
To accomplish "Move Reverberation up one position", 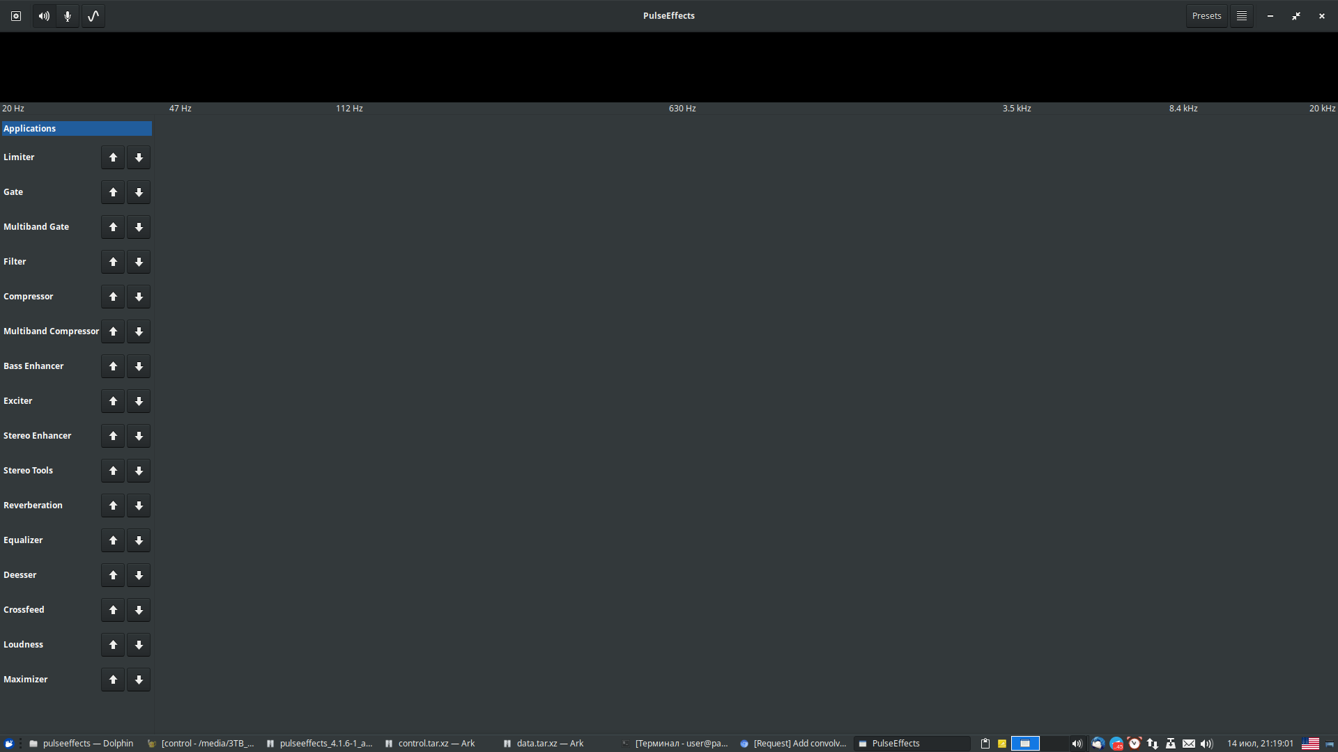I will (x=113, y=506).
